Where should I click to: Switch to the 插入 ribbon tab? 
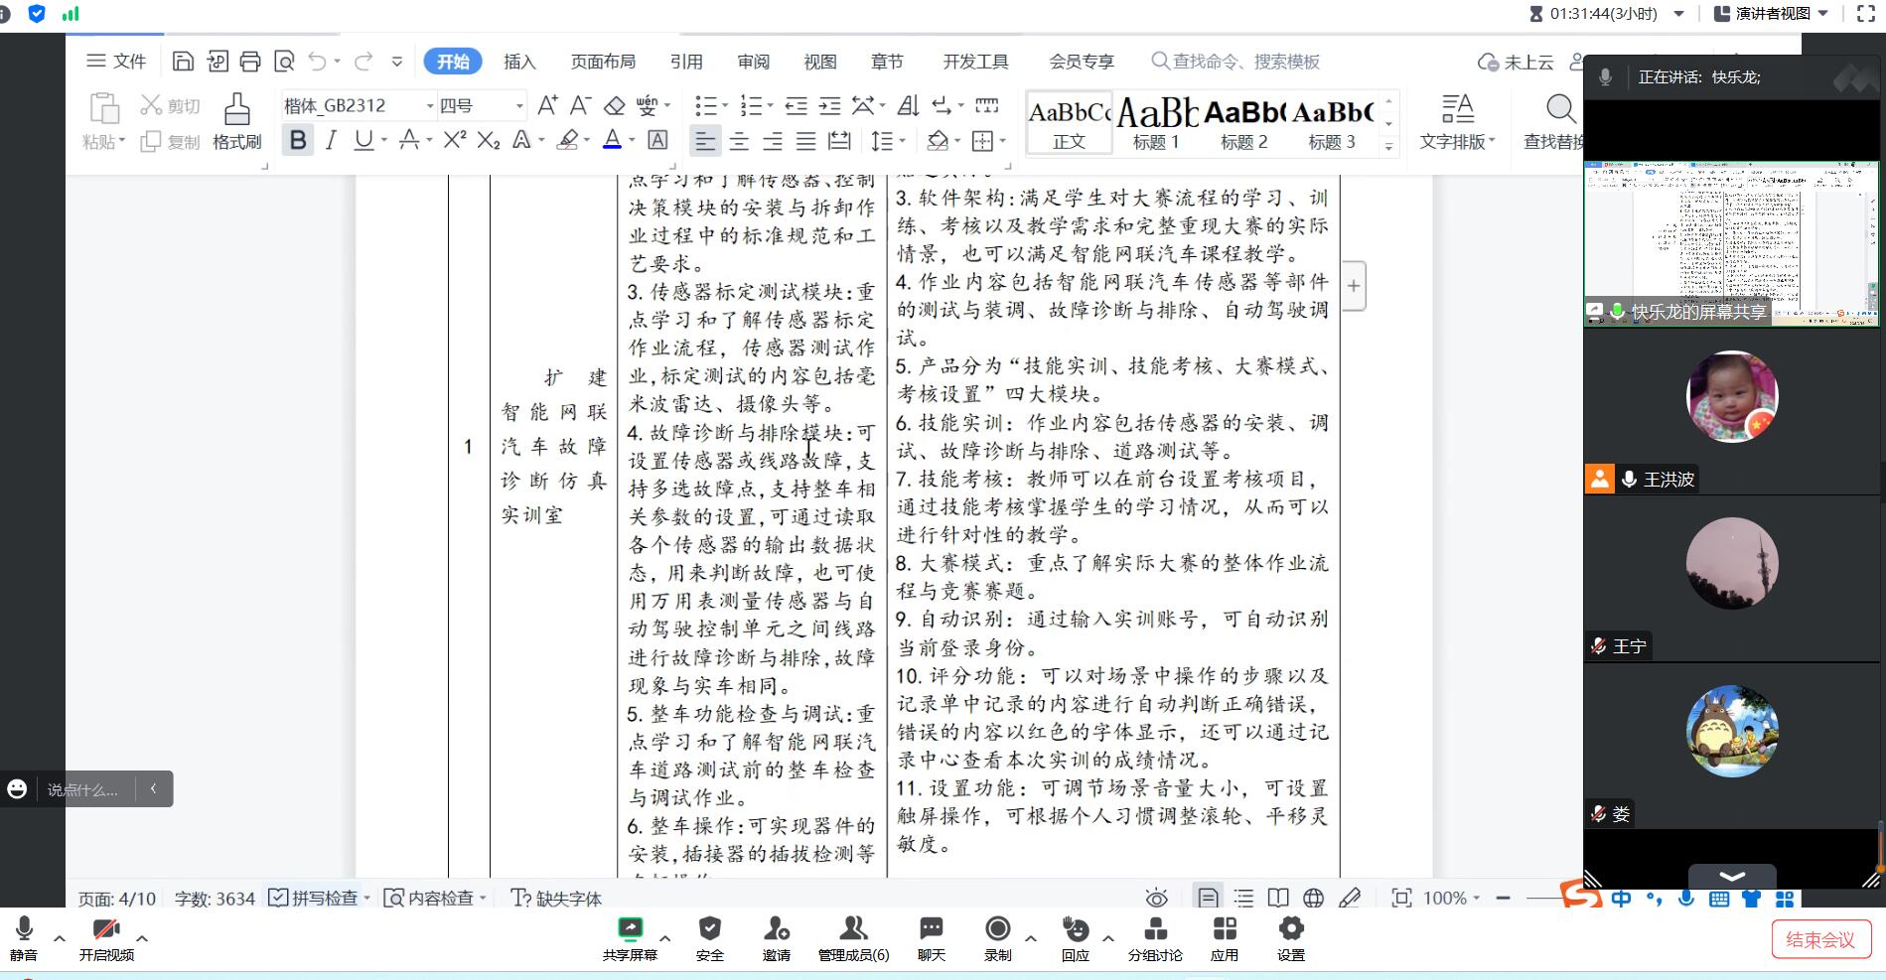point(519,62)
